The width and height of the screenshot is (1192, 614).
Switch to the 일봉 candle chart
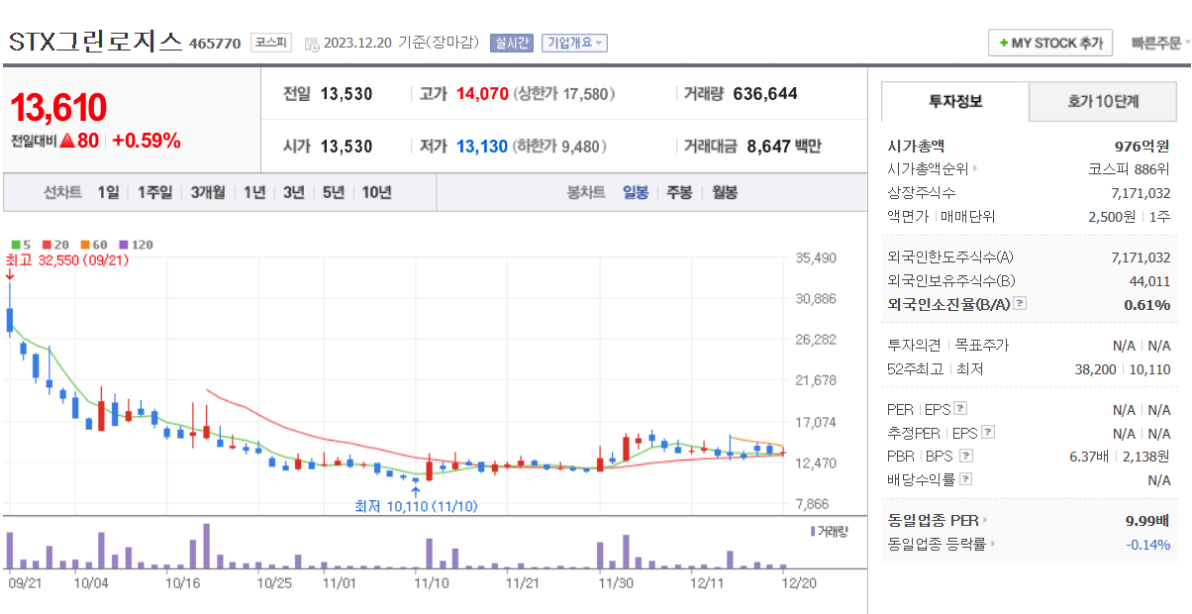[636, 192]
